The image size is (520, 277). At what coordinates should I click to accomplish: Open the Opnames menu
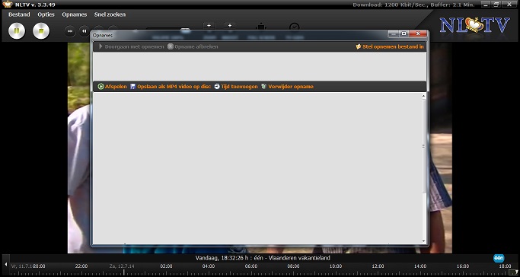pos(75,14)
